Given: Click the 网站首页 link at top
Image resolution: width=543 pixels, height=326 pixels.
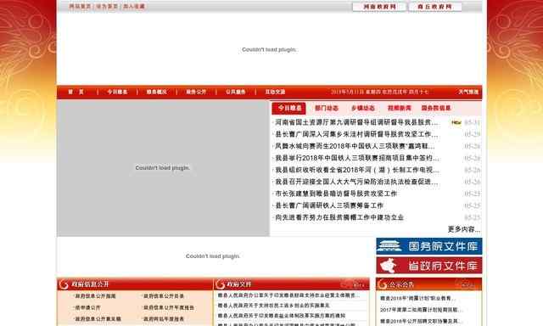Looking at the screenshot, I should pyautogui.click(x=80, y=6).
